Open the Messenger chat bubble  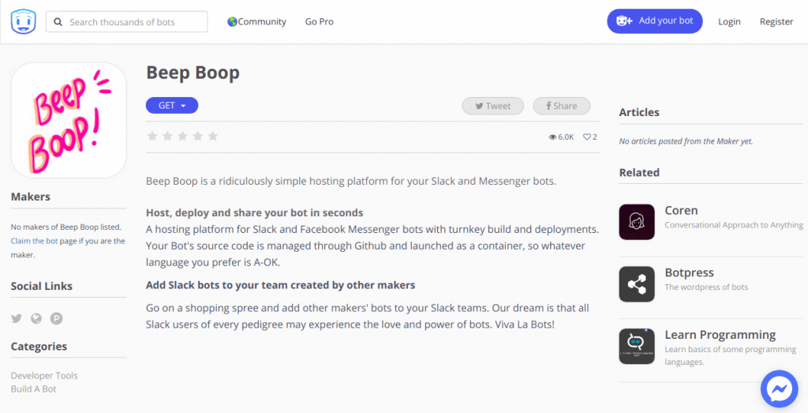pyautogui.click(x=779, y=389)
